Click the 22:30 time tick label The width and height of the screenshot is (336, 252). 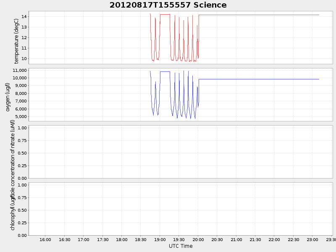click(293, 239)
